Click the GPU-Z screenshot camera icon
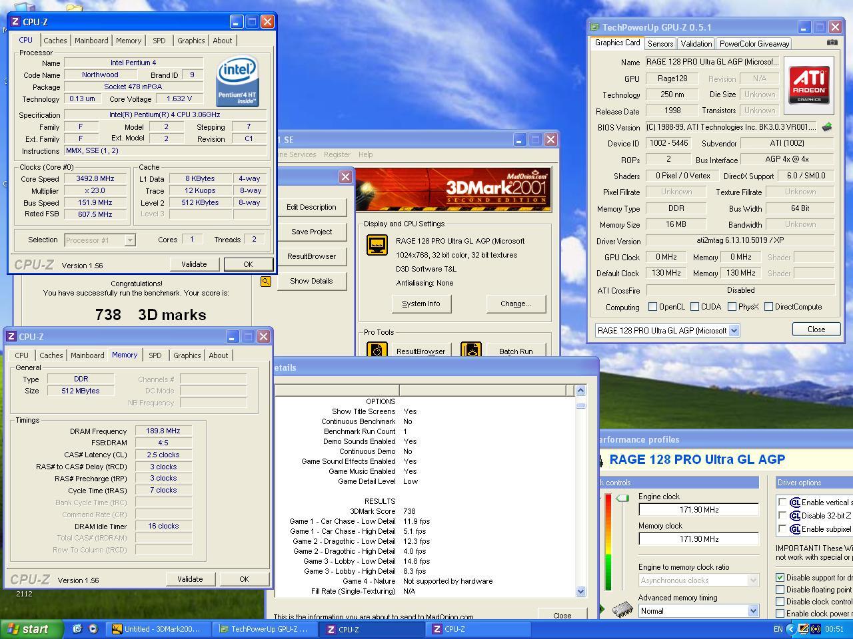The width and height of the screenshot is (853, 639). [832, 43]
